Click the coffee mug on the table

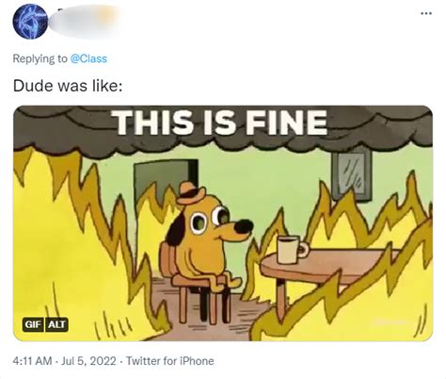click(292, 250)
